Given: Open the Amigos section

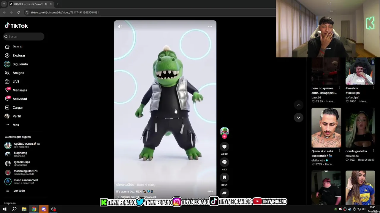Looking at the screenshot, I should coord(15,73).
